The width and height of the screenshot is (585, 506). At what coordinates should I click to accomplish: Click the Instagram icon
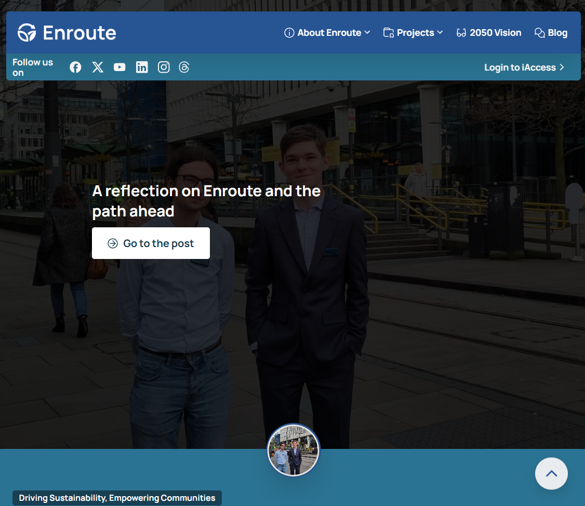tap(164, 67)
